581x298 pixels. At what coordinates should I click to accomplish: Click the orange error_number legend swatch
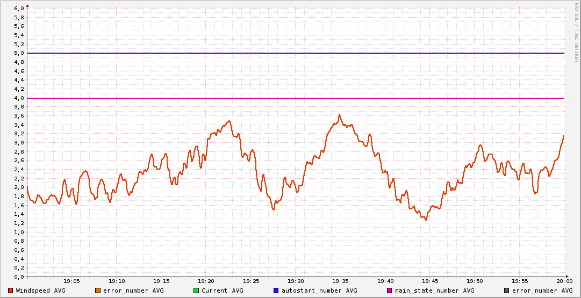(97, 290)
